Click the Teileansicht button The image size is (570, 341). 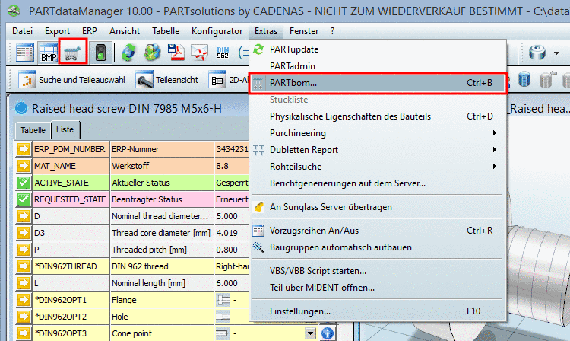(x=167, y=80)
